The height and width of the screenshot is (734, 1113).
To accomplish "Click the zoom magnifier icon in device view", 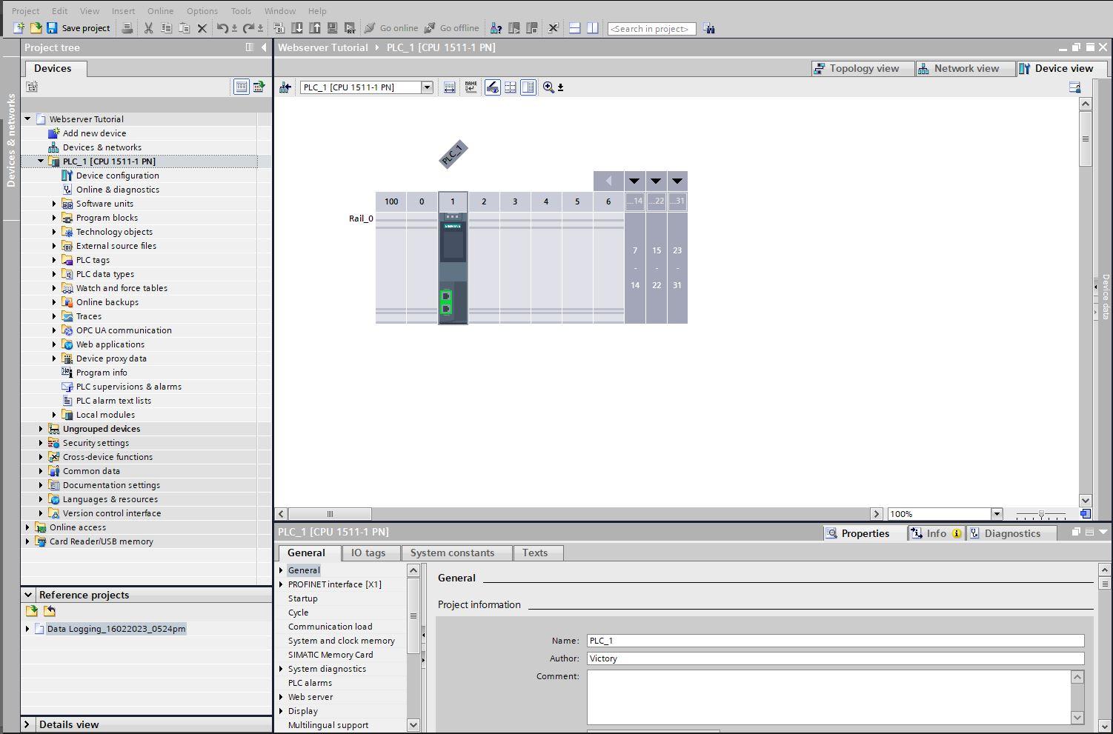I will tap(548, 87).
